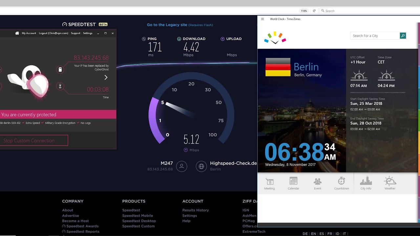
Task: Click the hourglass time icon in CyberGhost
Action: (x=60, y=86)
